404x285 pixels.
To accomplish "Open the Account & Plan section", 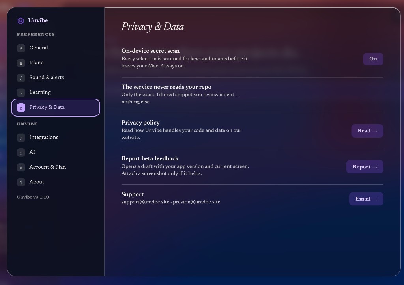I will [56, 168].
